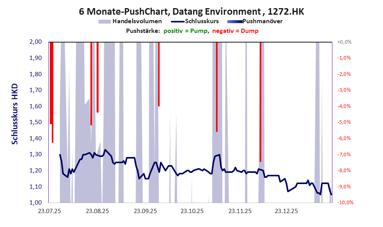Image resolution: width=383 pixels, height=227 pixels.
Task: Click the 23.07.25 date on x-axis
Action: (49, 212)
